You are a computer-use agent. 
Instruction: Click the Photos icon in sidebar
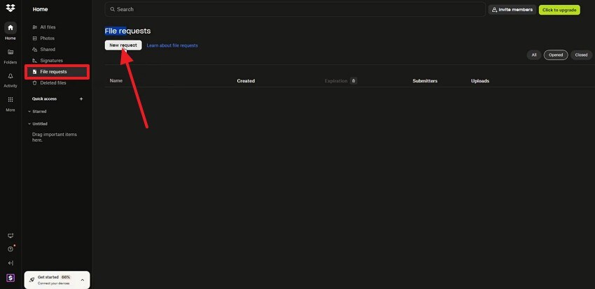[35, 38]
